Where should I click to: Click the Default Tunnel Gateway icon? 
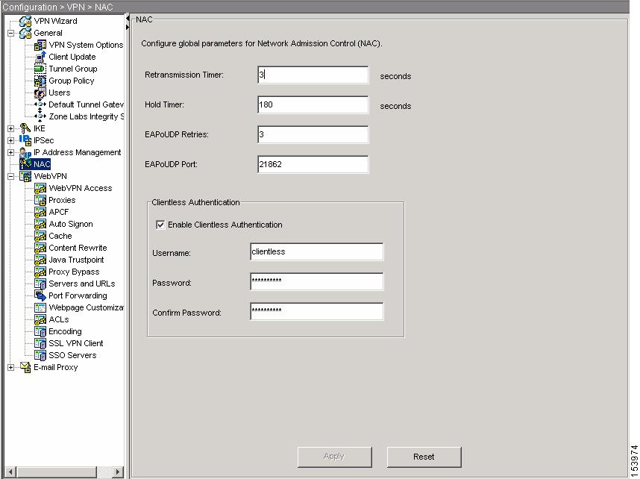[x=40, y=104]
